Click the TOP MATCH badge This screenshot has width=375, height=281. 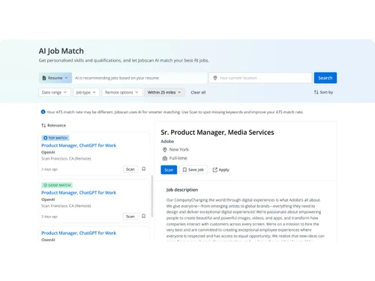[55, 138]
